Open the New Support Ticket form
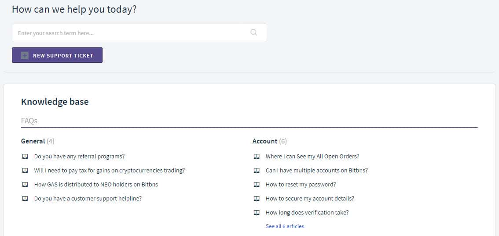499x236 pixels. 63,56
